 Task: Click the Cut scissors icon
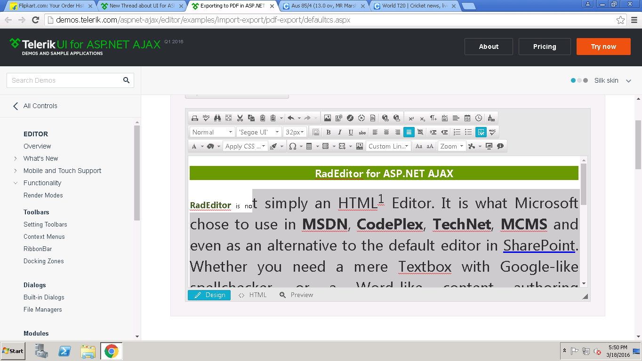point(240,118)
